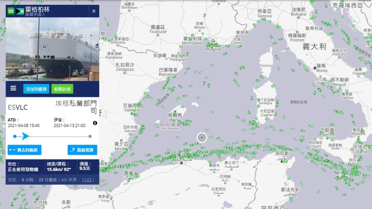Click the green grid icon in the panel header
The height and width of the screenshot is (209, 372).
click(x=11, y=11)
